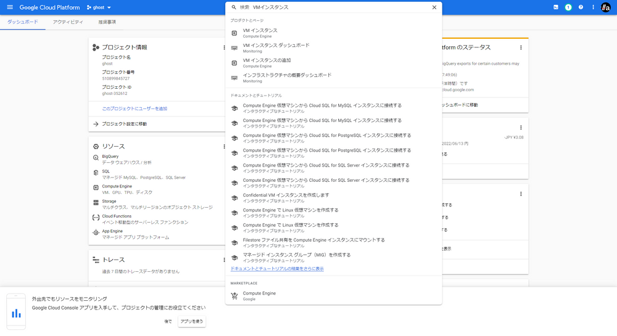Screen dimensions: 617x336
Task: Open the リソース card options menu
Action: click(x=224, y=147)
